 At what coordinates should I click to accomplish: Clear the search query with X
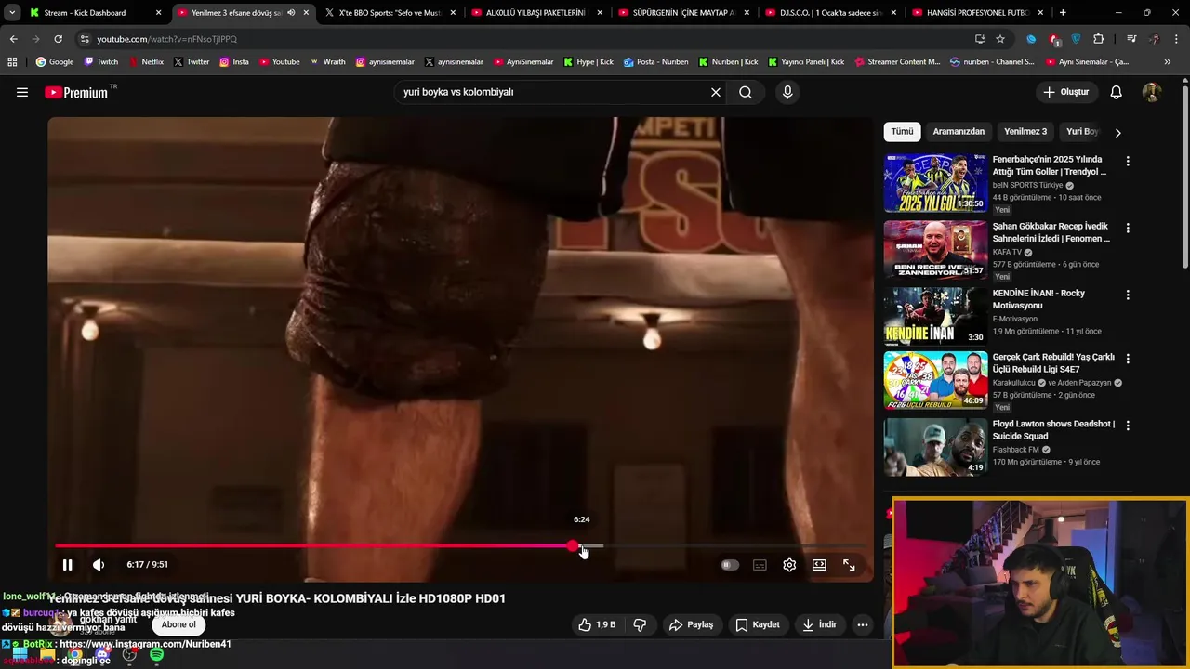[716, 92]
